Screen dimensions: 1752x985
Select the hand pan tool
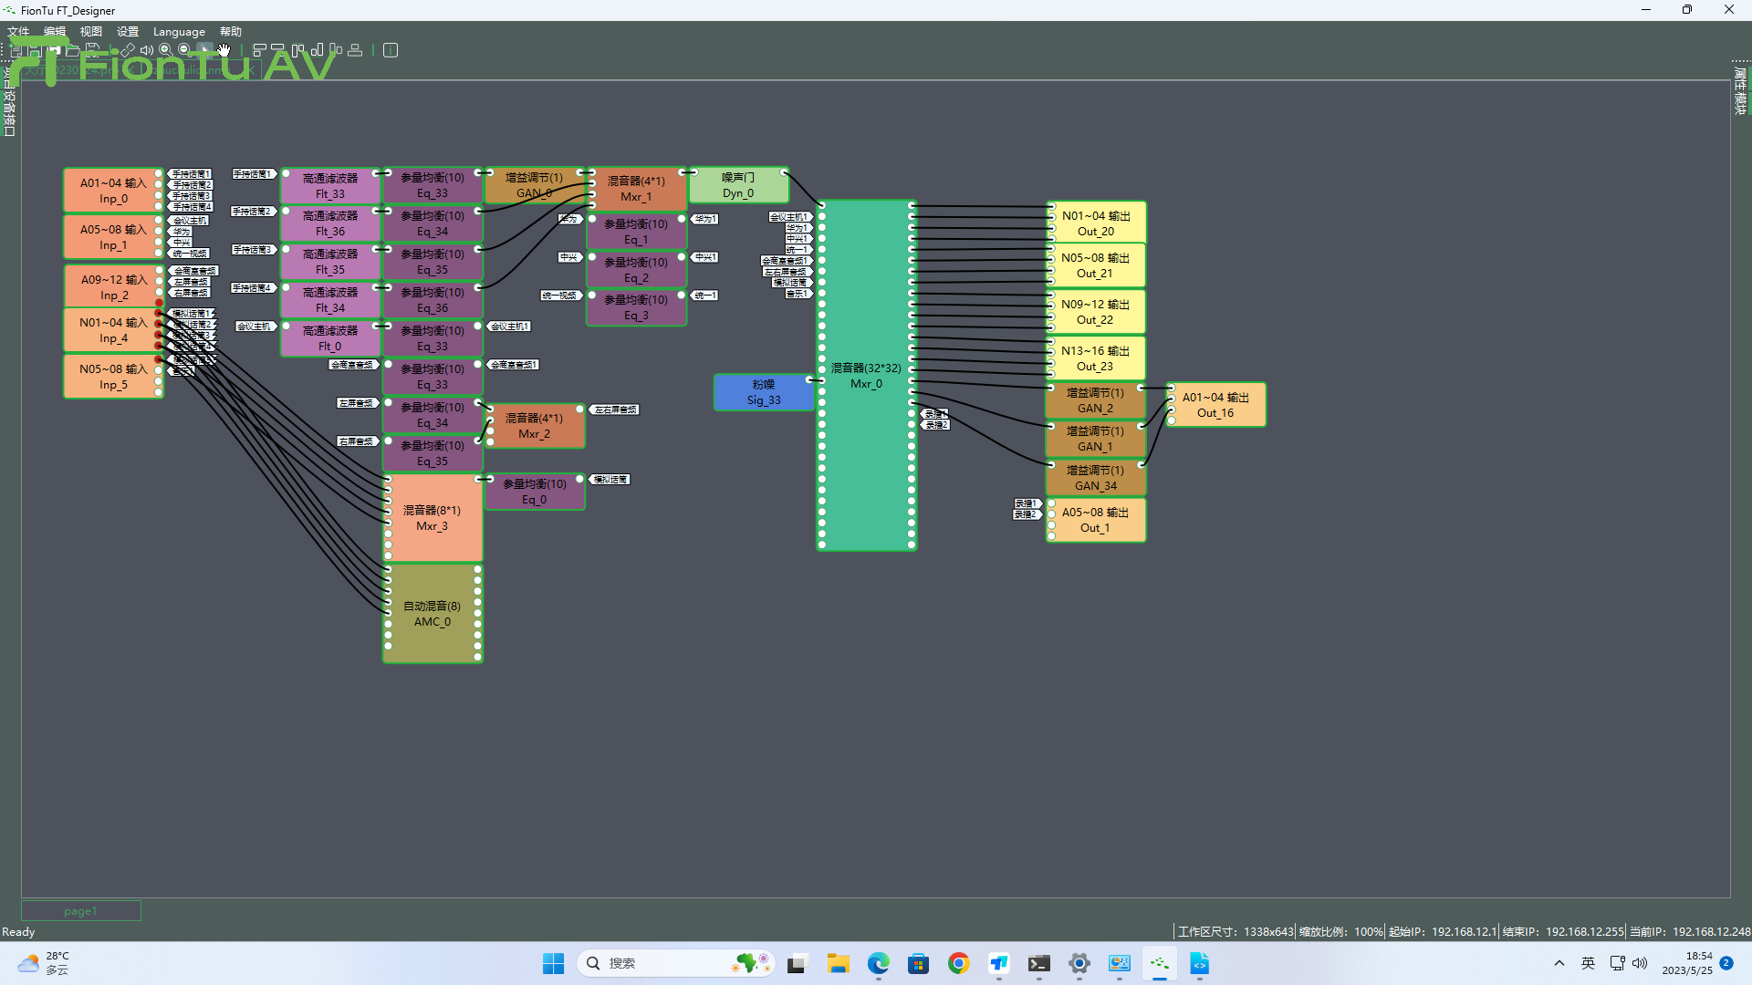tap(224, 50)
